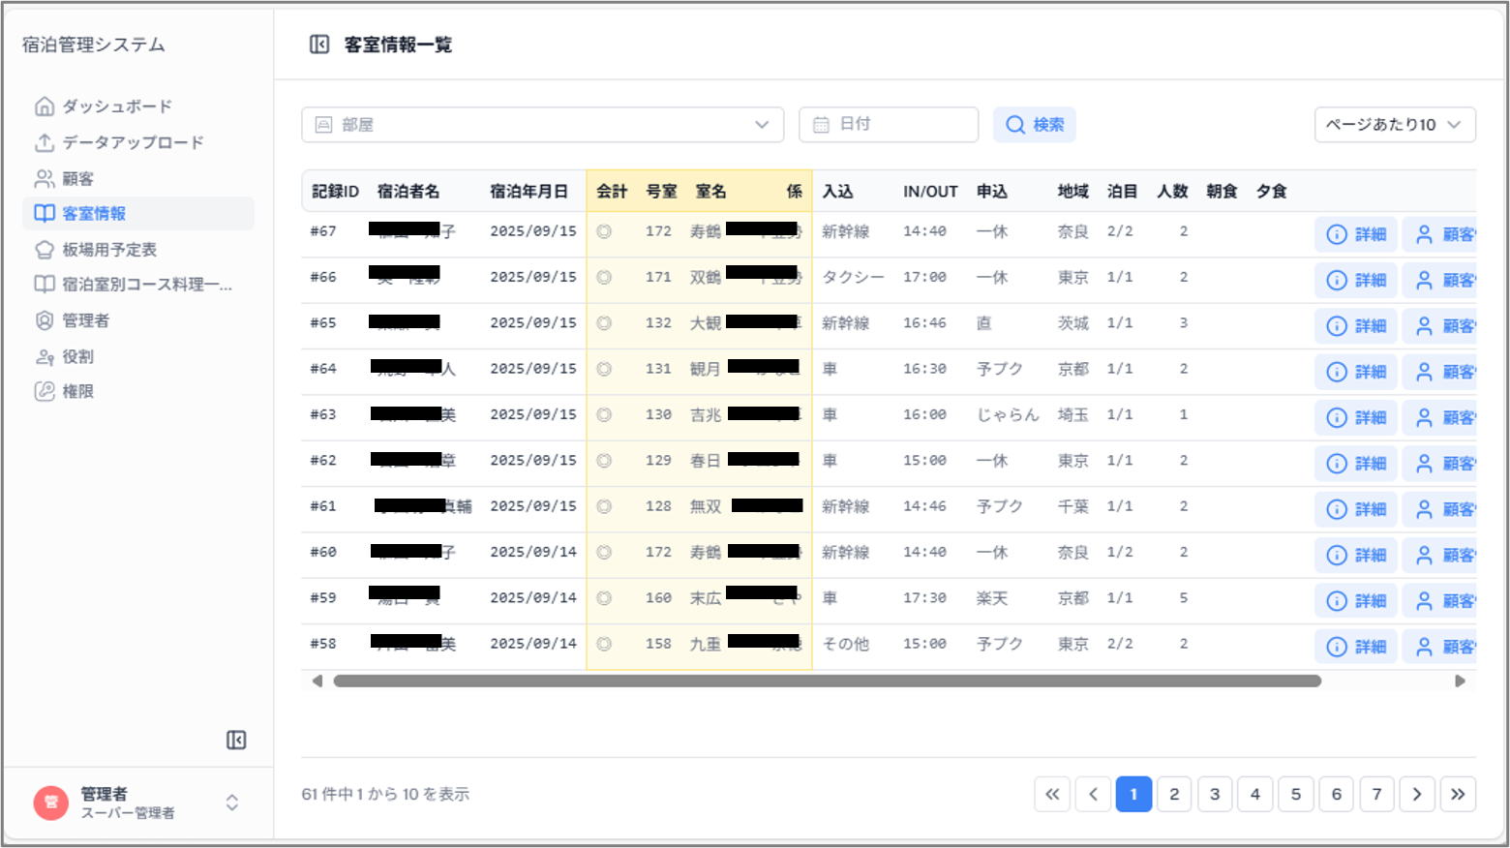The image size is (1510, 848).
Task: Open 詳細 for record #65
Action: (1355, 326)
